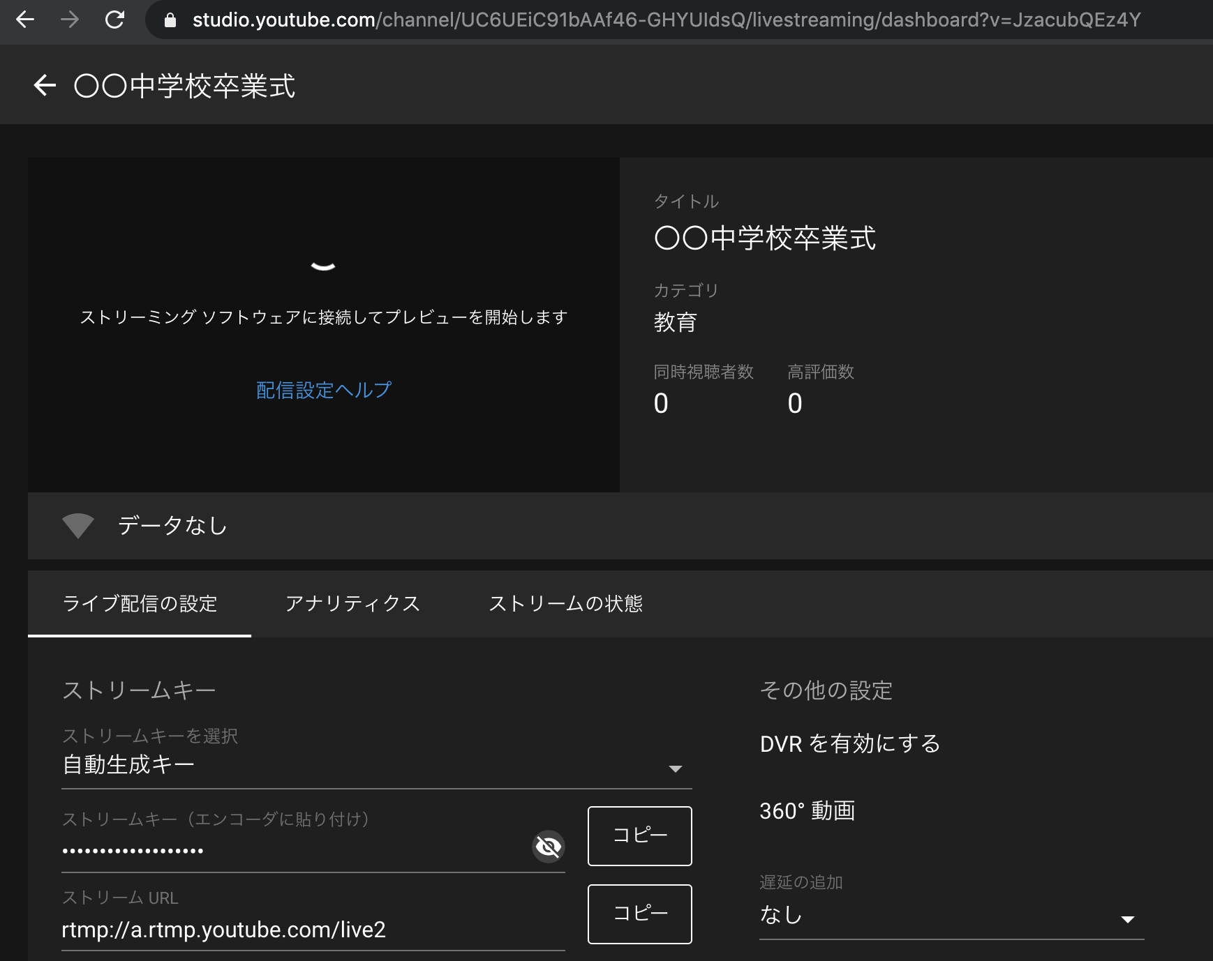Expand the ストリームキーを選択 dropdown

click(x=377, y=766)
